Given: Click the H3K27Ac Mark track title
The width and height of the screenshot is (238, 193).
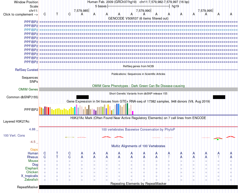Looking at the screenshot, I should (138, 118).
